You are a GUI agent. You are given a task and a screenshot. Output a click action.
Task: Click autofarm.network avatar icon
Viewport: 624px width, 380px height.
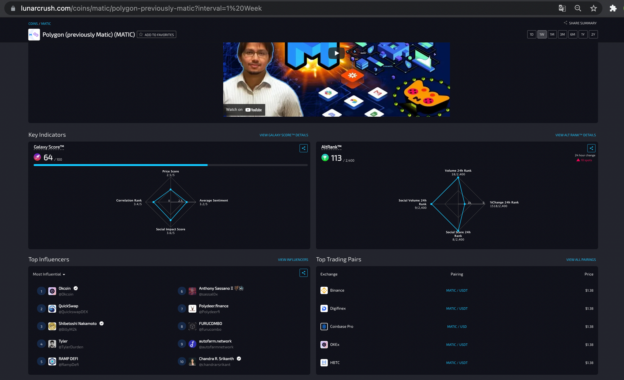[193, 344]
